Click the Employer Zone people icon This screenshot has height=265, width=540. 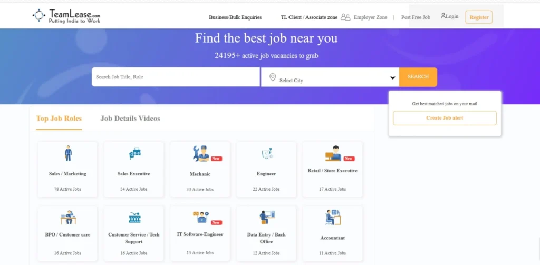point(345,17)
